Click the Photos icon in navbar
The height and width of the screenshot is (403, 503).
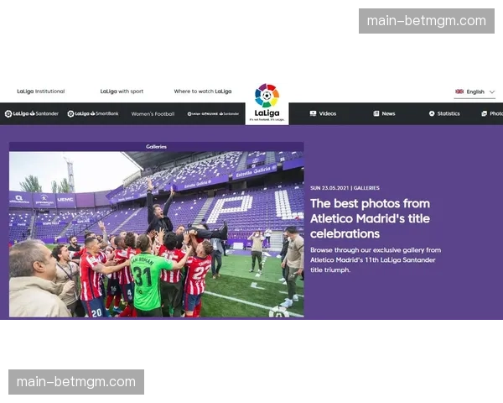coord(484,113)
